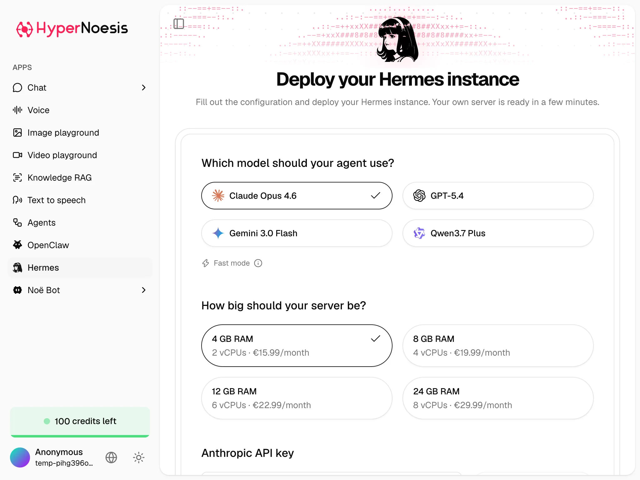Image resolution: width=640 pixels, height=480 pixels.
Task: Select GPT-5.4 model
Action: [498, 196]
